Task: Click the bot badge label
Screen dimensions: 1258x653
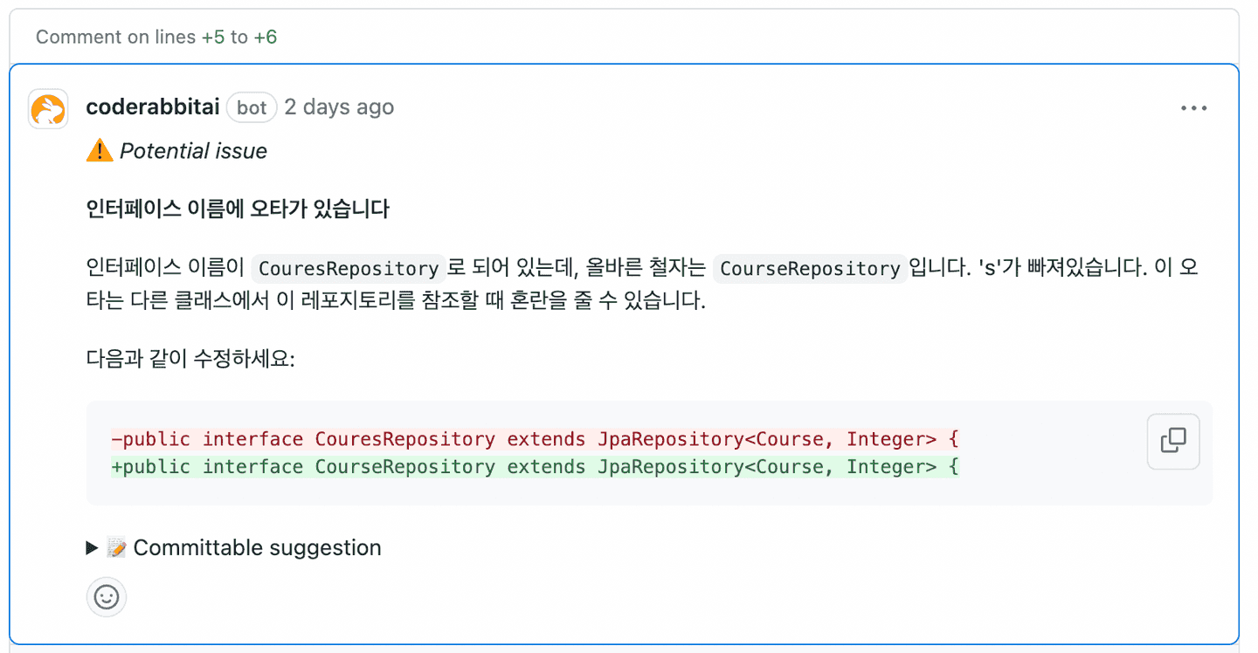Action: click(x=252, y=107)
